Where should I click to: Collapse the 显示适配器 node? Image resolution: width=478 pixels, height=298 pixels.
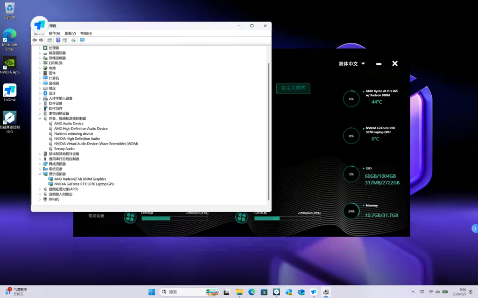40,174
